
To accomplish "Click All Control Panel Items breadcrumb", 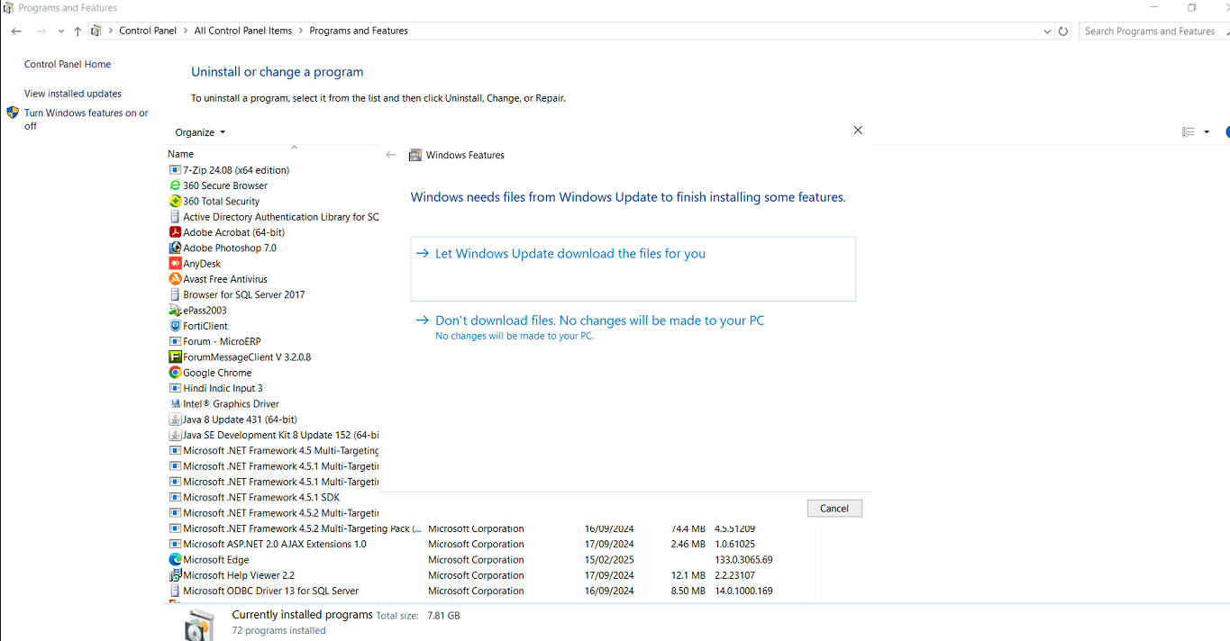I will [243, 31].
